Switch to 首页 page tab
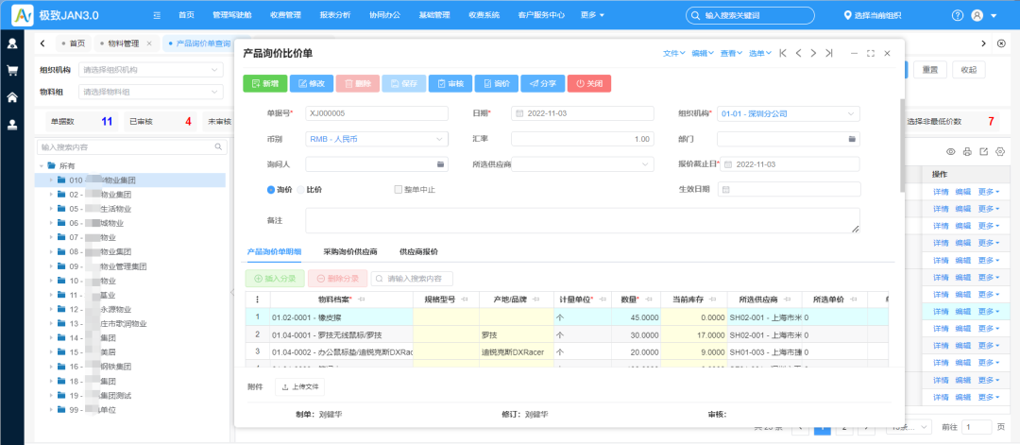Screen dimensions: 1020x445 (x=74, y=43)
